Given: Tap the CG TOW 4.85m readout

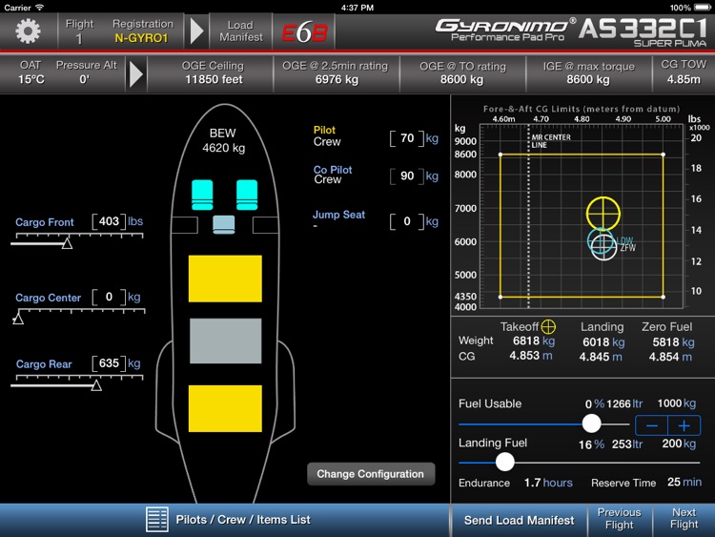Looking at the screenshot, I should click(x=684, y=72).
